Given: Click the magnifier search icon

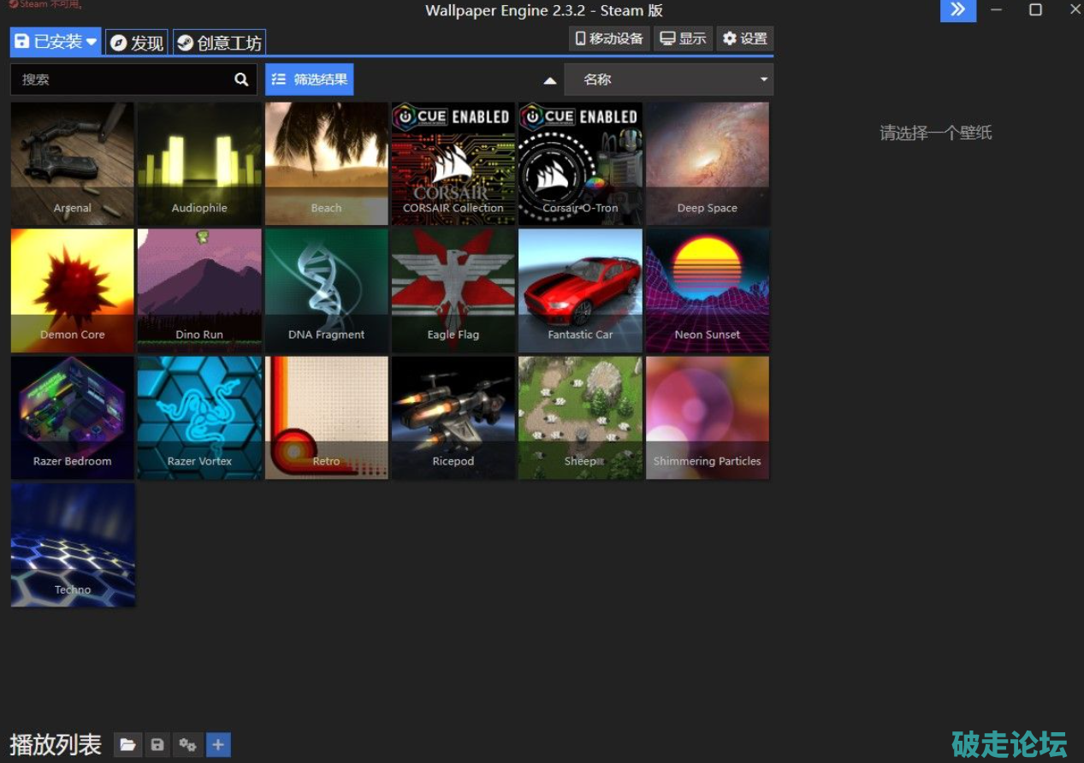Looking at the screenshot, I should (241, 80).
